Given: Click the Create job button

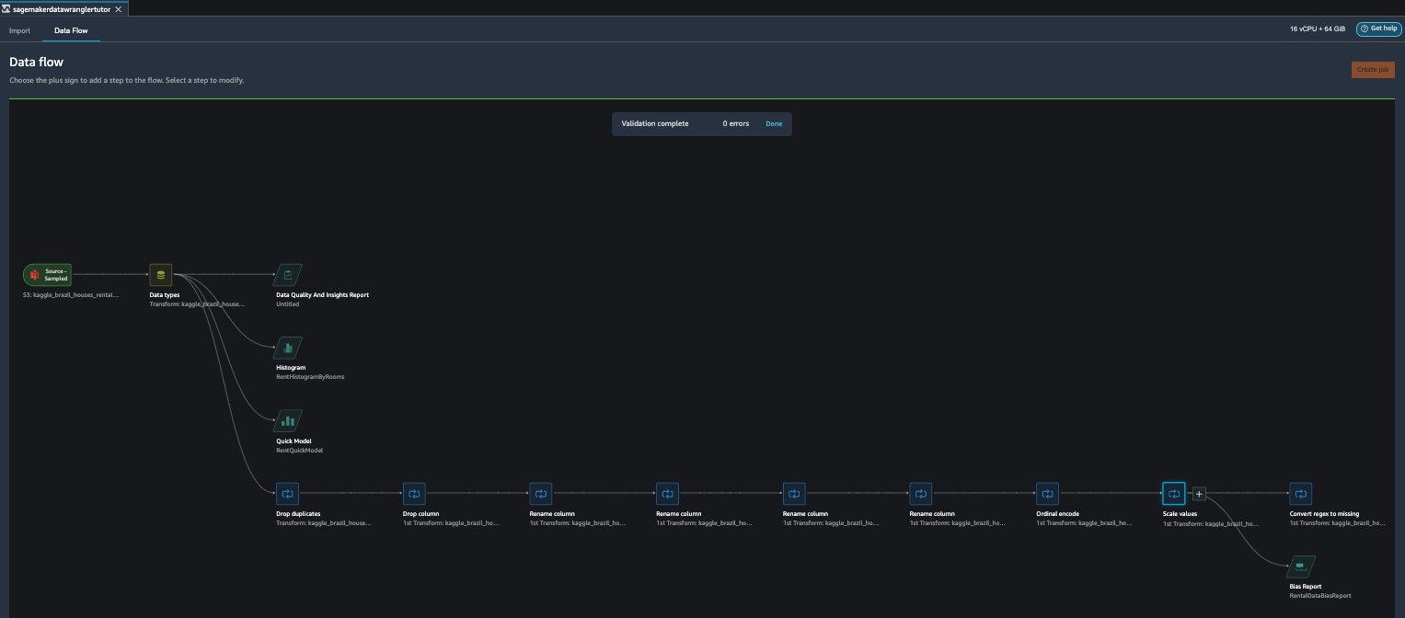Looking at the screenshot, I should pos(1373,70).
